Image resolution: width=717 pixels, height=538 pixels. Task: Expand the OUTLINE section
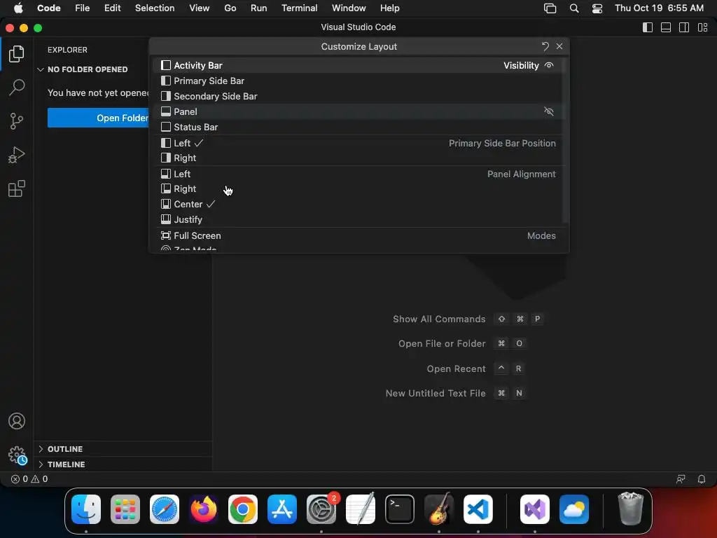pyautogui.click(x=61, y=449)
